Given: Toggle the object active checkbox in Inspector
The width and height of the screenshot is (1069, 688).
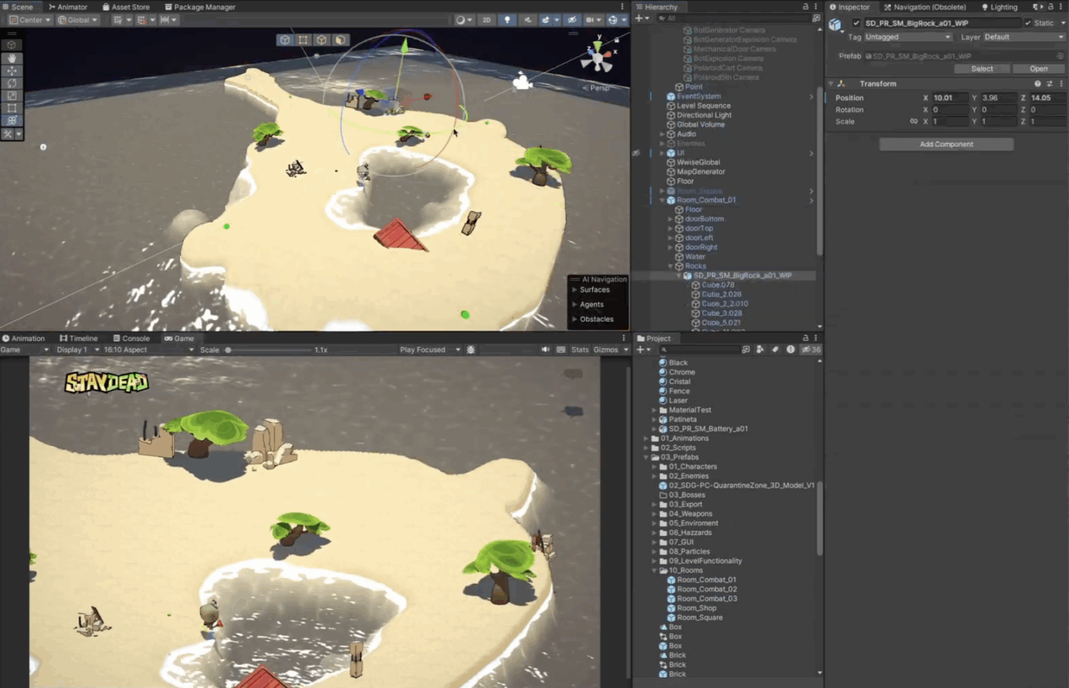Looking at the screenshot, I should point(856,23).
